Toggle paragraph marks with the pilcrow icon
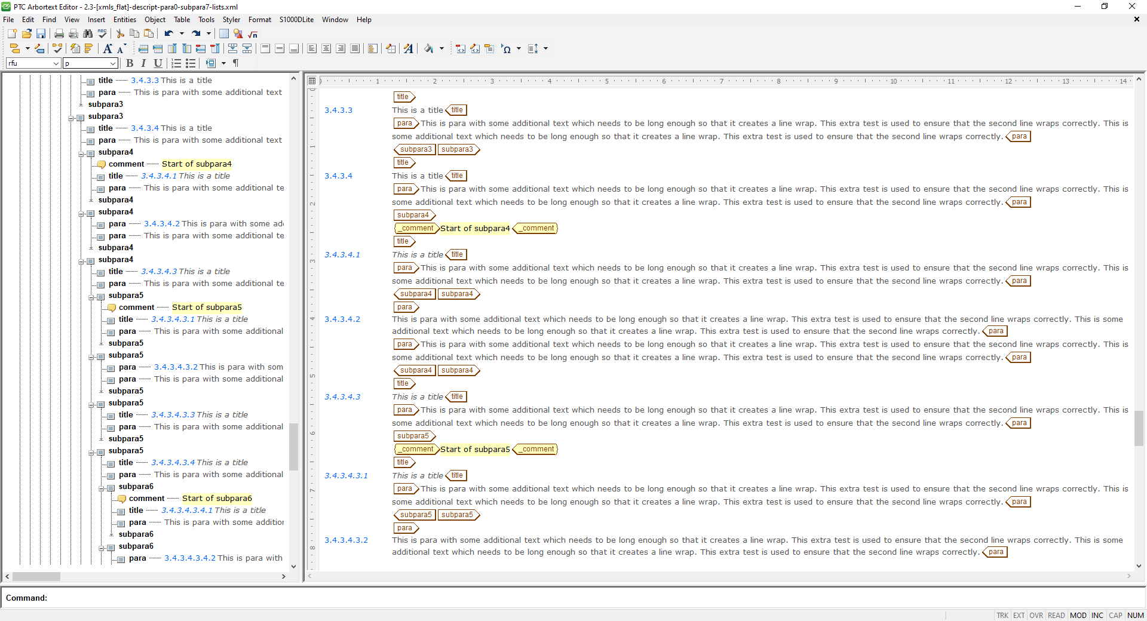 235,63
